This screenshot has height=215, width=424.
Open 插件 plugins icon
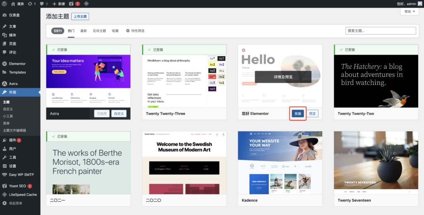coord(4,140)
